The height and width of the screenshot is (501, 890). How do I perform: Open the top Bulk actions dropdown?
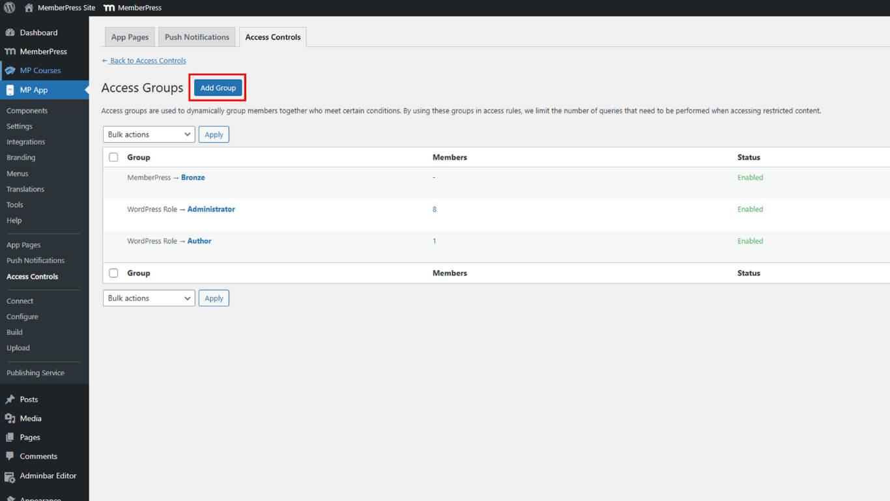[x=149, y=134]
